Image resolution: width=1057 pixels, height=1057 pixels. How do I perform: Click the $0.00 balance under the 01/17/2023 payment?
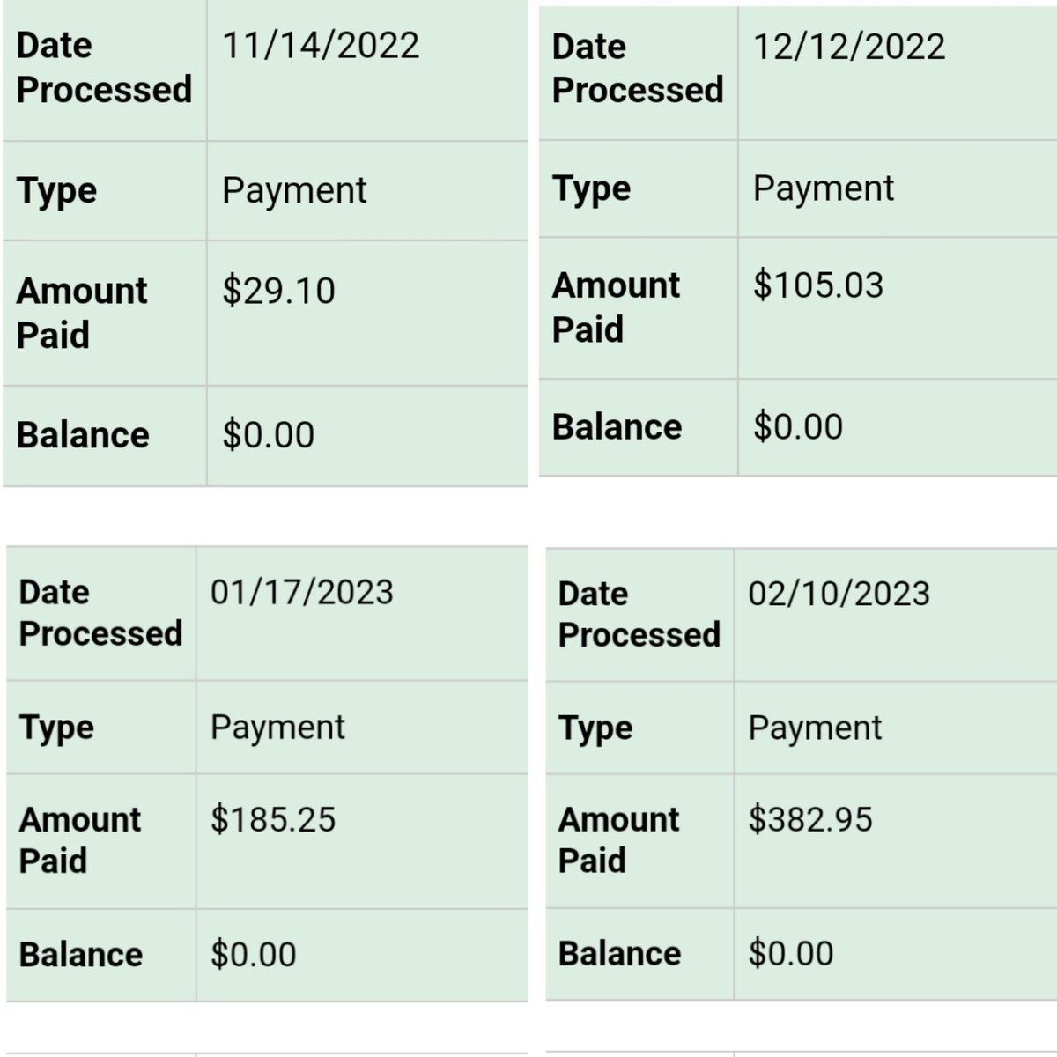point(253,955)
